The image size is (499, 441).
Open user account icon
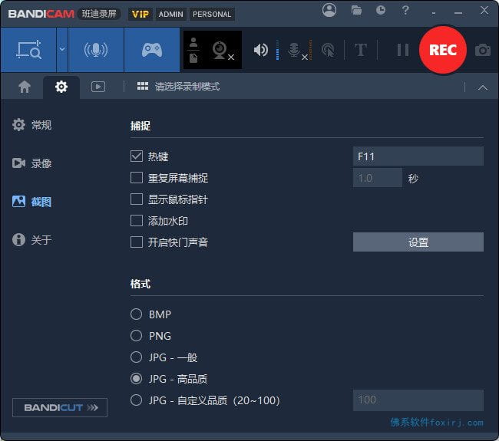click(329, 10)
